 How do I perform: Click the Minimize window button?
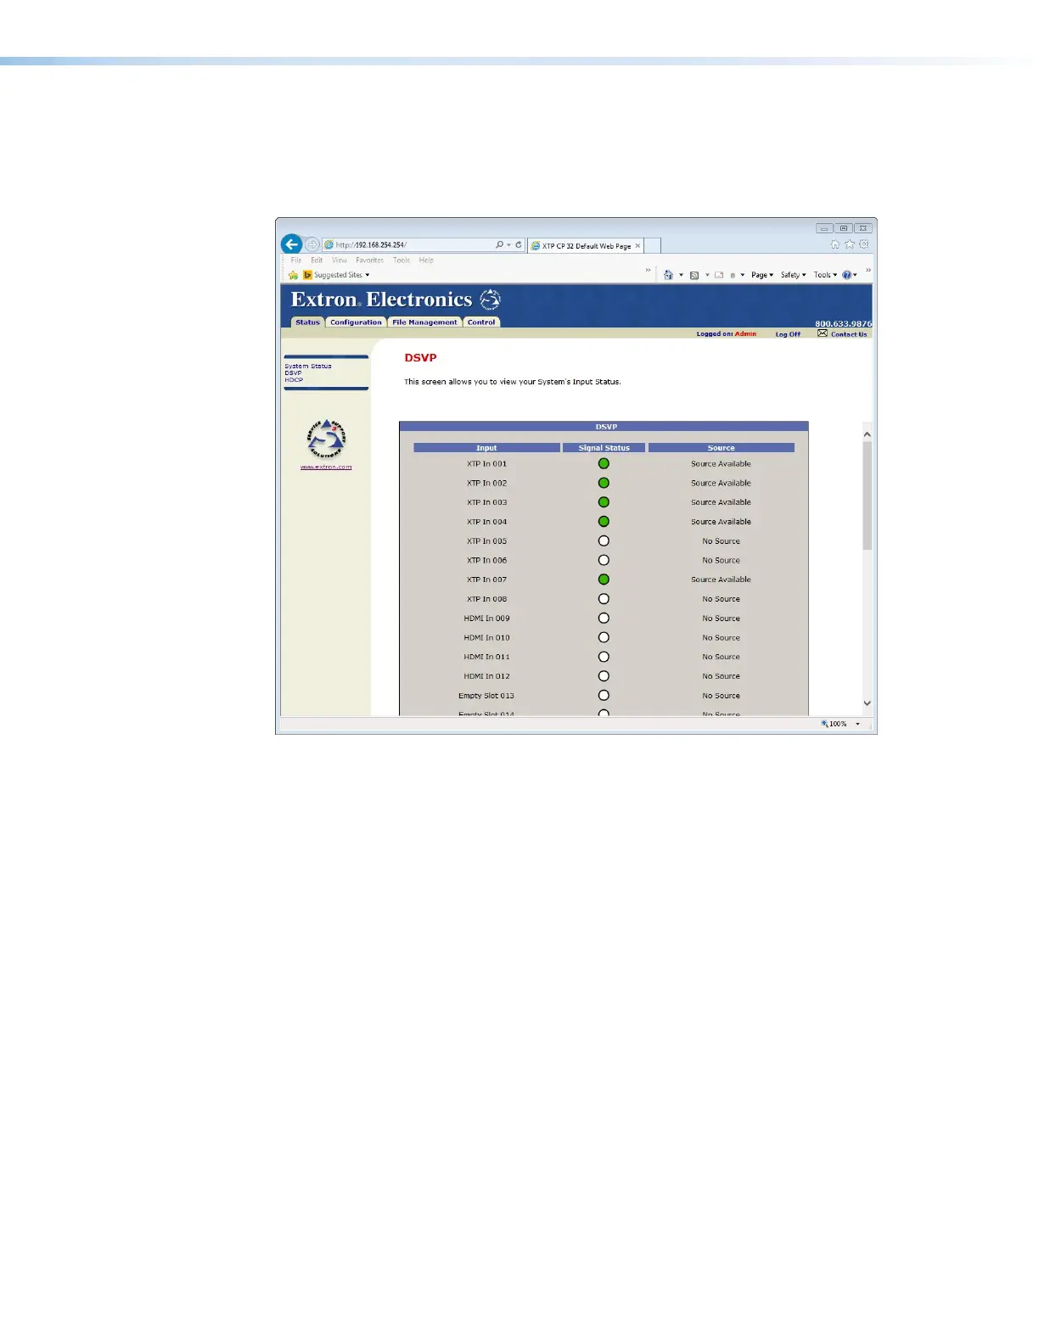point(824,228)
